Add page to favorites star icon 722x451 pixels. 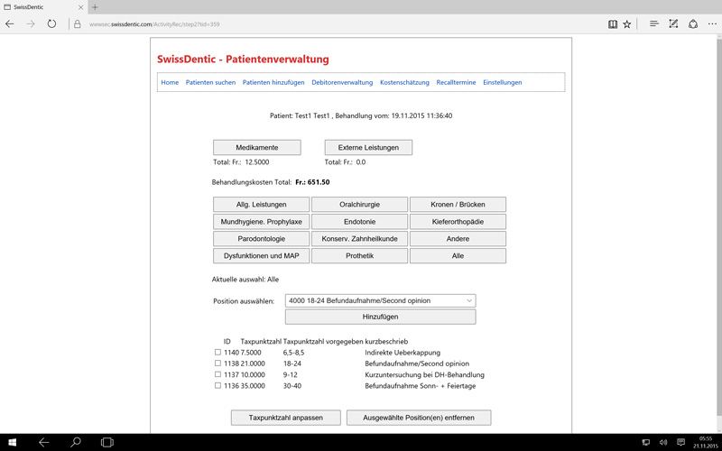[x=627, y=24]
